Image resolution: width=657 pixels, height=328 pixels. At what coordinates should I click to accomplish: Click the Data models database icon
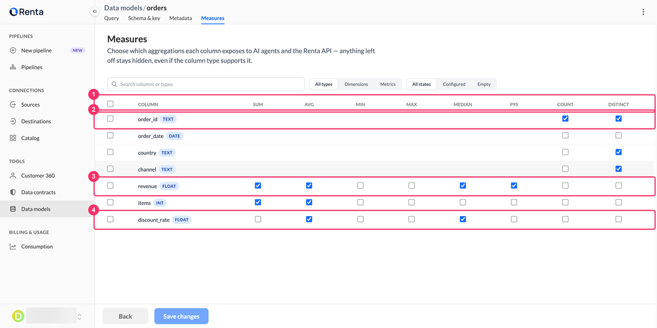13,209
